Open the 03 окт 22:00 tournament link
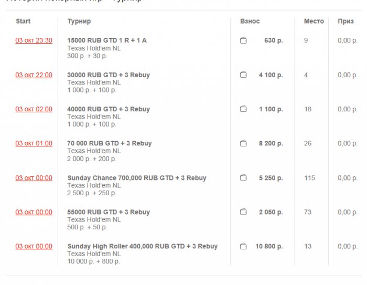 click(x=34, y=75)
